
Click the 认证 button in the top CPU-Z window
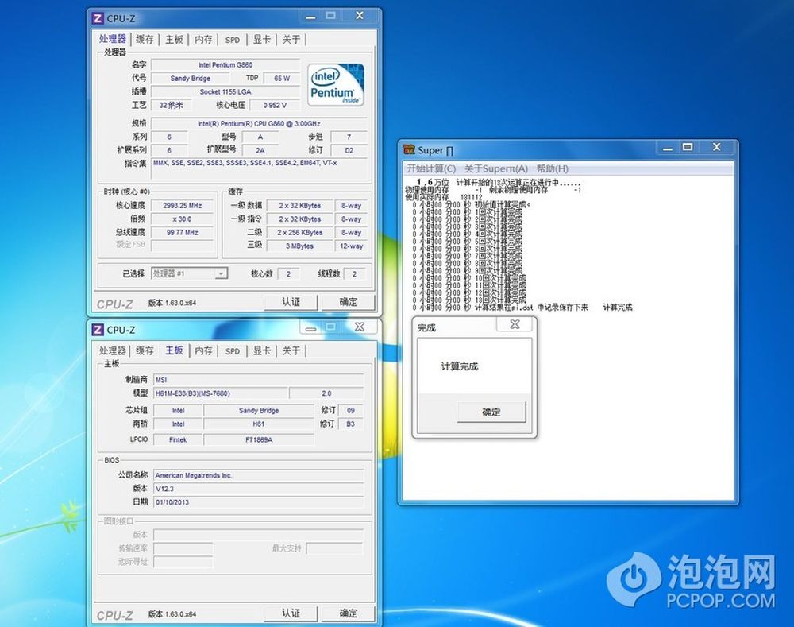291,302
